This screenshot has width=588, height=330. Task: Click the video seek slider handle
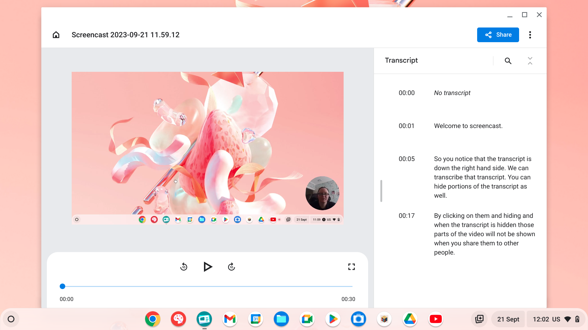(x=62, y=286)
